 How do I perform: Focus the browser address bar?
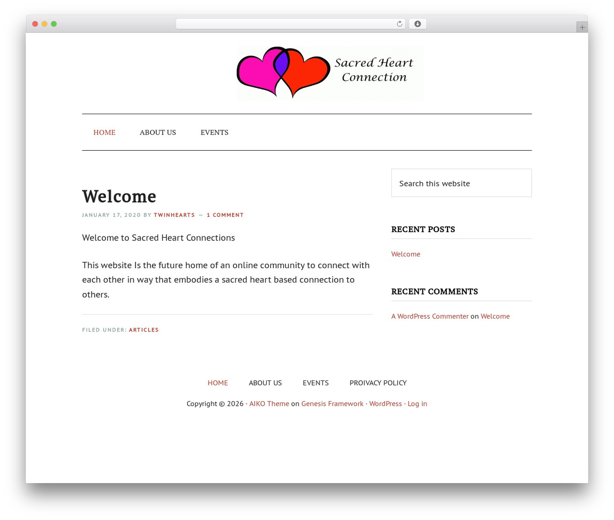click(x=290, y=24)
